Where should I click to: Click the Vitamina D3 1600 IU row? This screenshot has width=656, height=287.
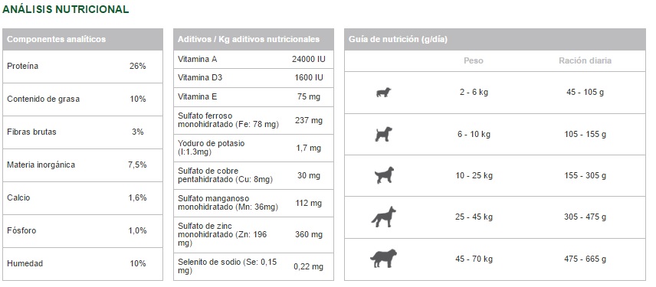[254, 78]
